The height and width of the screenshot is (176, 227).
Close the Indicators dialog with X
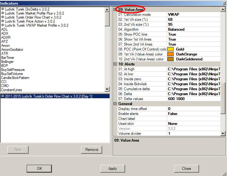[224, 3]
